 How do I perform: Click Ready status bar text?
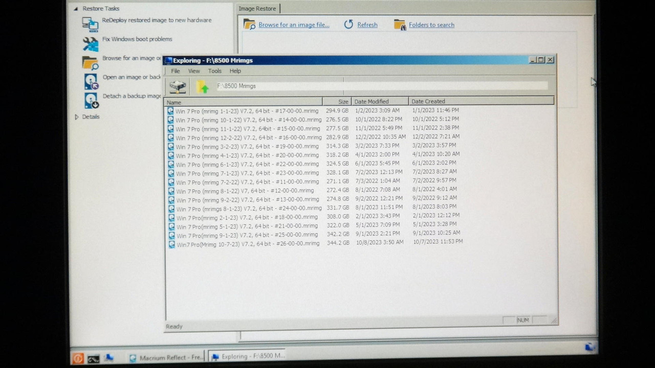click(x=174, y=327)
